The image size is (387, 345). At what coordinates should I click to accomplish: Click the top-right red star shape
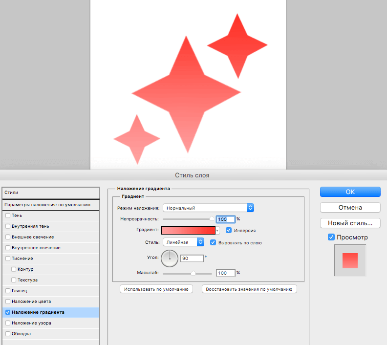click(237, 46)
